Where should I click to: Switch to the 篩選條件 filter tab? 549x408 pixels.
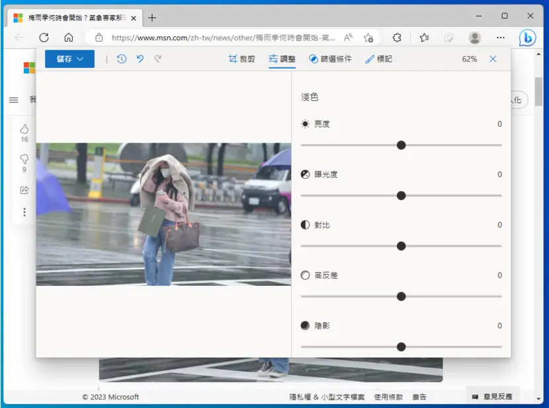tap(330, 59)
